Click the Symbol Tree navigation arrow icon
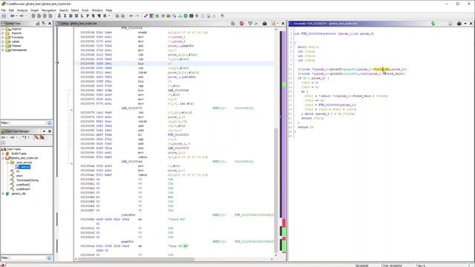Image resolution: width=475 pixels, height=267 pixels. [x=43, y=23]
